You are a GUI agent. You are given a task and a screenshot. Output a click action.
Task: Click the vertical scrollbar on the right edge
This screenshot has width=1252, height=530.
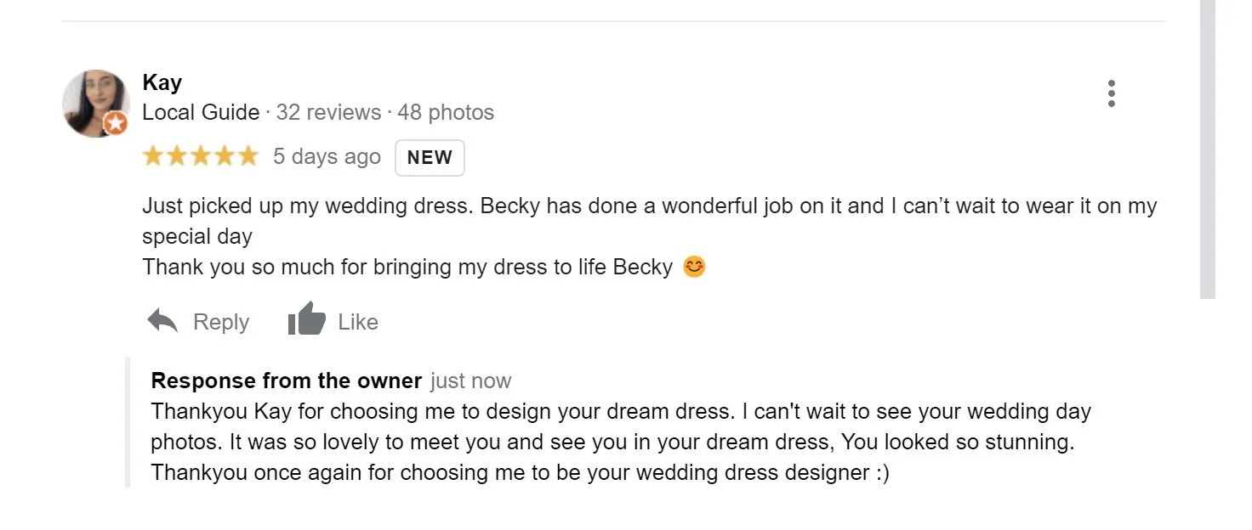pos(1208,149)
